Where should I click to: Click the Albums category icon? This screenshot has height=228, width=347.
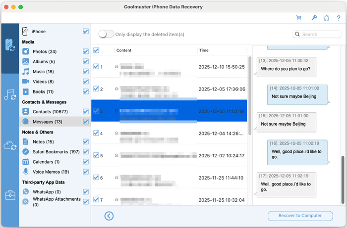pos(26,61)
